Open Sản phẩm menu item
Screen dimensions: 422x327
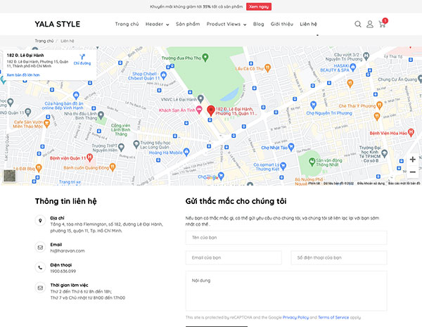click(188, 24)
